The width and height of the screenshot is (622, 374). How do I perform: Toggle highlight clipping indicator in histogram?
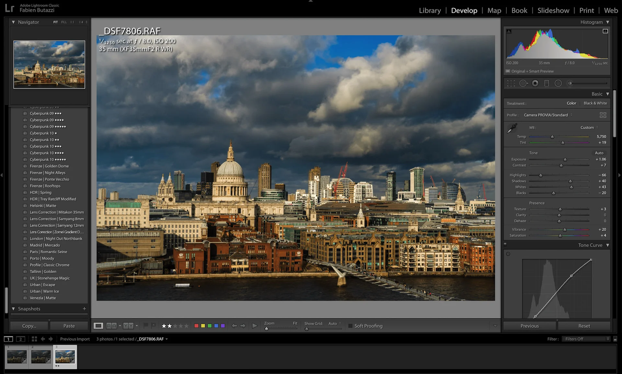(x=605, y=31)
